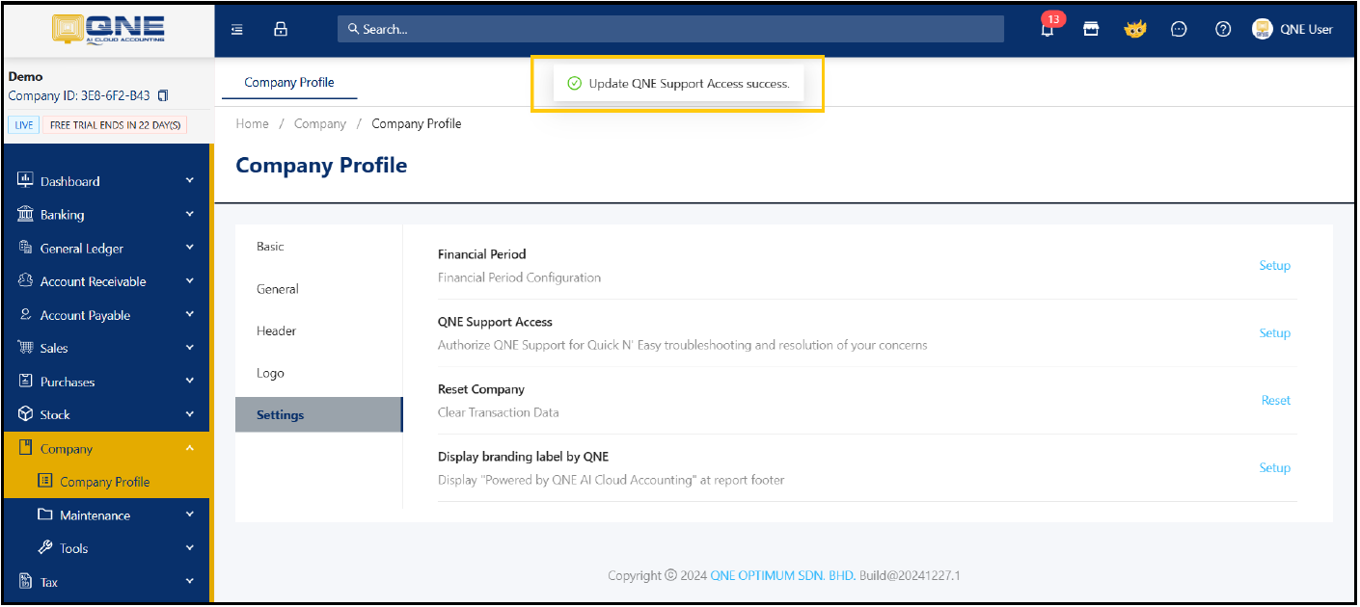1360x607 pixels.
Task: Click the Purchases sidebar icon
Action: [x=26, y=381]
